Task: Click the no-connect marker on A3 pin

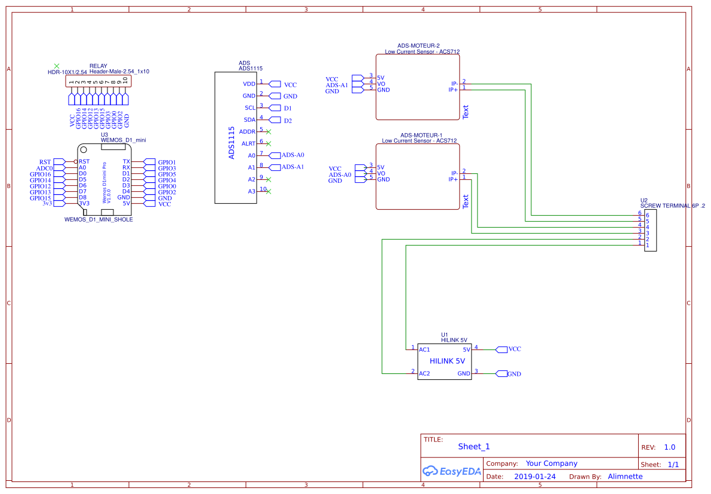Action: tap(268, 191)
